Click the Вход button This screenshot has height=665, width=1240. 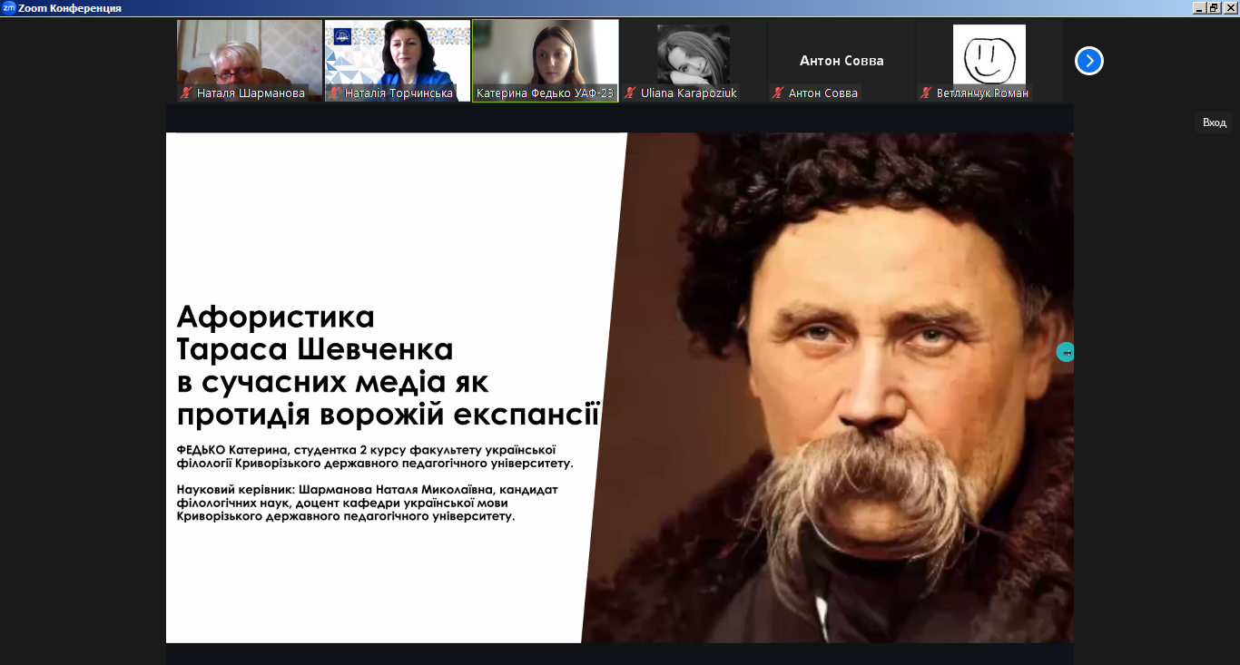[1214, 122]
